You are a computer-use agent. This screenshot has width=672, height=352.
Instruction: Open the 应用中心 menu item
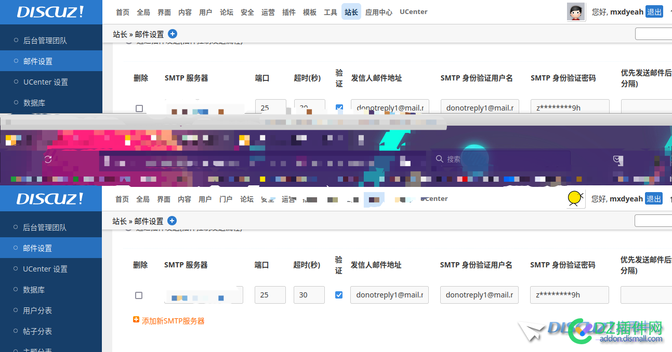point(379,12)
